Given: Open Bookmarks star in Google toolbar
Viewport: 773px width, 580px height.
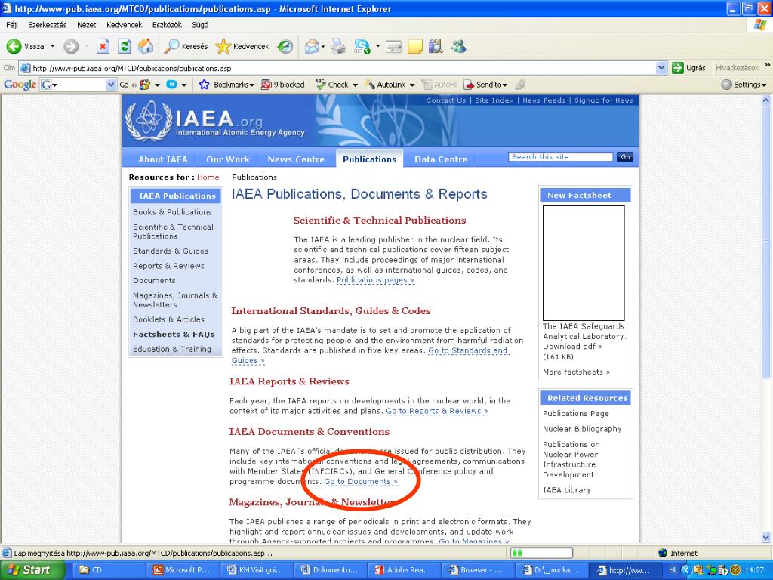Looking at the screenshot, I should (x=204, y=85).
